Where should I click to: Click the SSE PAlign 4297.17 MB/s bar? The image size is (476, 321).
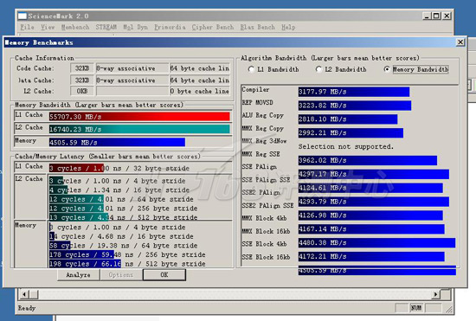374,174
